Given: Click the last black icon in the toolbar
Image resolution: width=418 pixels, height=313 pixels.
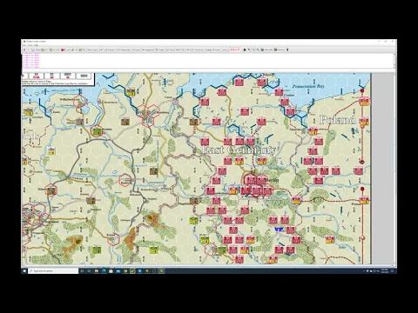Looking at the screenshot, I should coord(287,50).
